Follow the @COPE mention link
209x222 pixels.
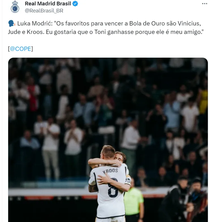(20, 49)
